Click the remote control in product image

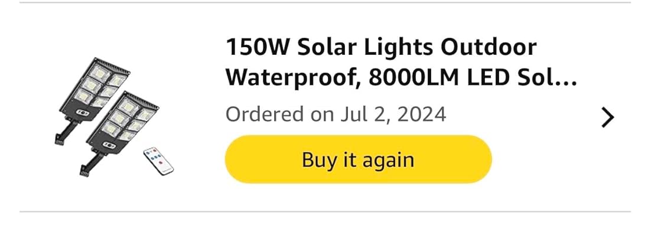(x=158, y=162)
